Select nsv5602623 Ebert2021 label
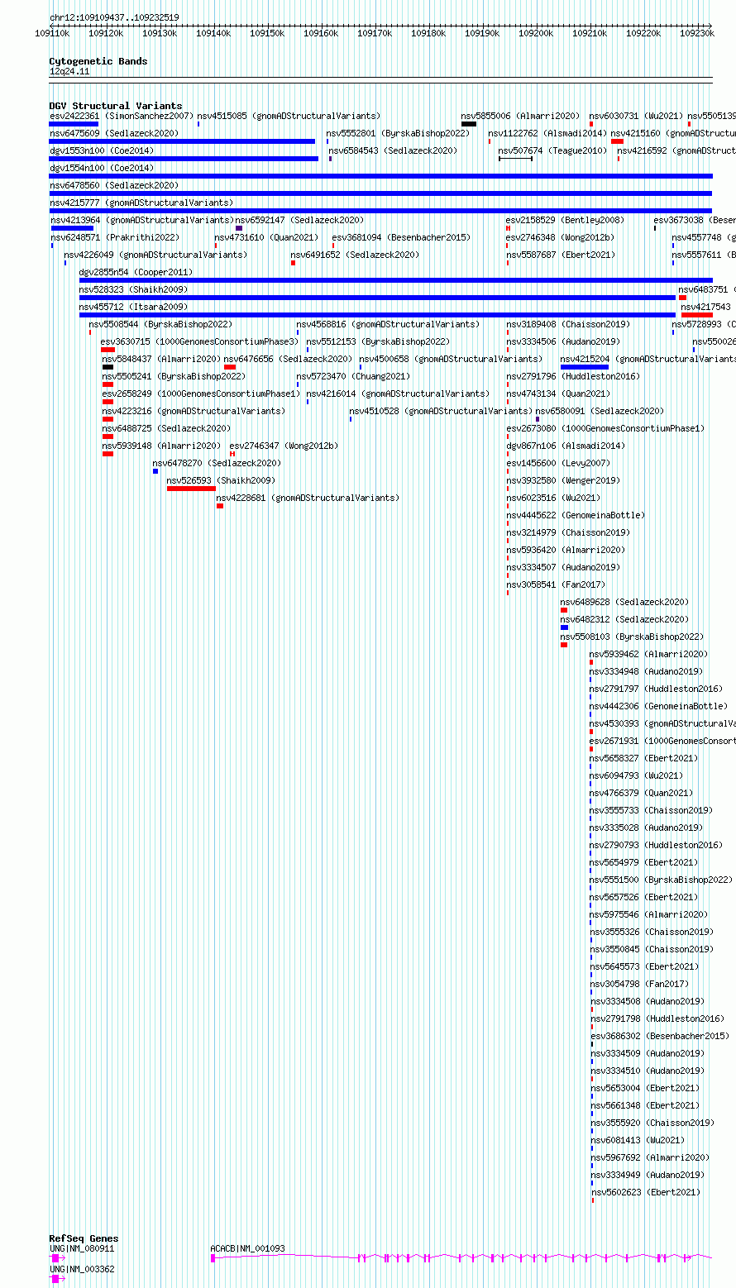 coord(645,1192)
